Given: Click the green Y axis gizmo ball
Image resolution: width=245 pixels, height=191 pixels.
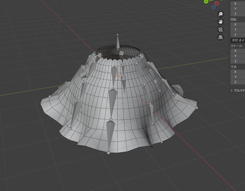Looking at the screenshot, I should click(206, 1).
